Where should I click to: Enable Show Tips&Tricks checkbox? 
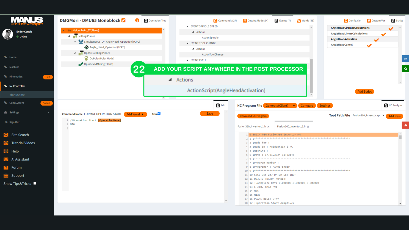[x=35, y=183]
